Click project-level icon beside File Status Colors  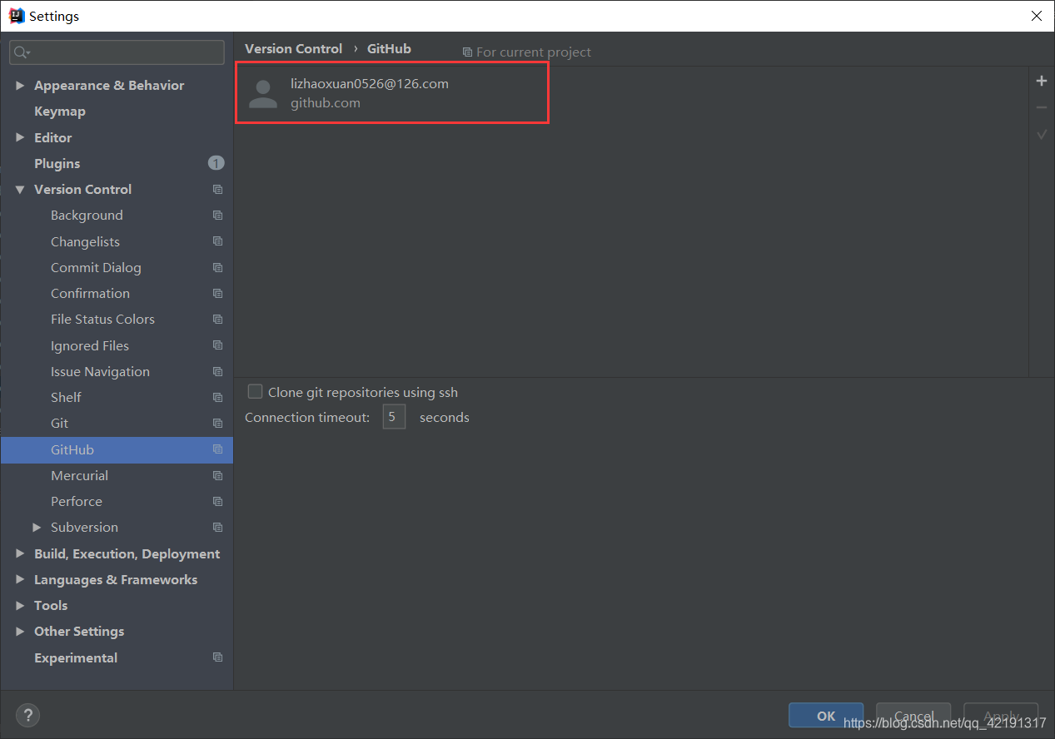coord(217,319)
